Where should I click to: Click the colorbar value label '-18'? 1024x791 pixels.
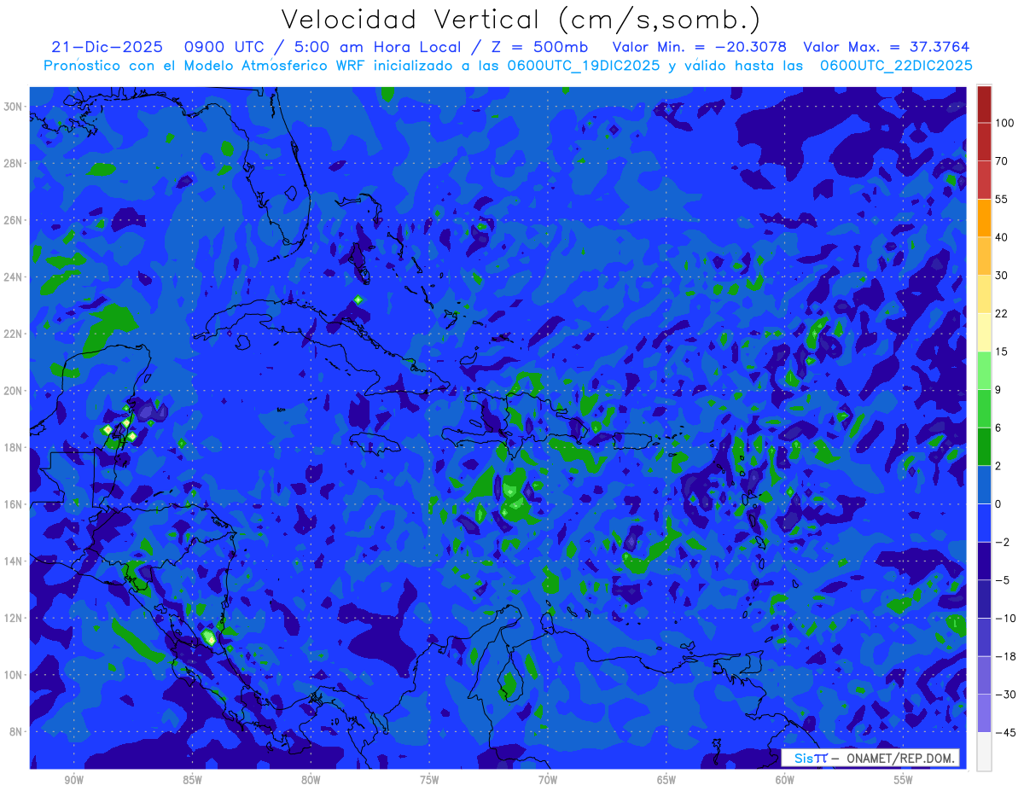pyautogui.click(x=1004, y=657)
